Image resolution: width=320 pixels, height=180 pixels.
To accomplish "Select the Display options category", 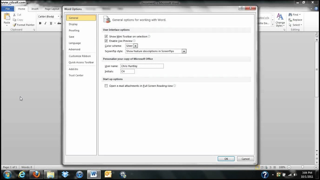I will [x=81, y=24].
